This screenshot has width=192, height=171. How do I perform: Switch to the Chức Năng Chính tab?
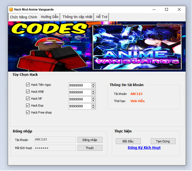pyautogui.click(x=23, y=17)
